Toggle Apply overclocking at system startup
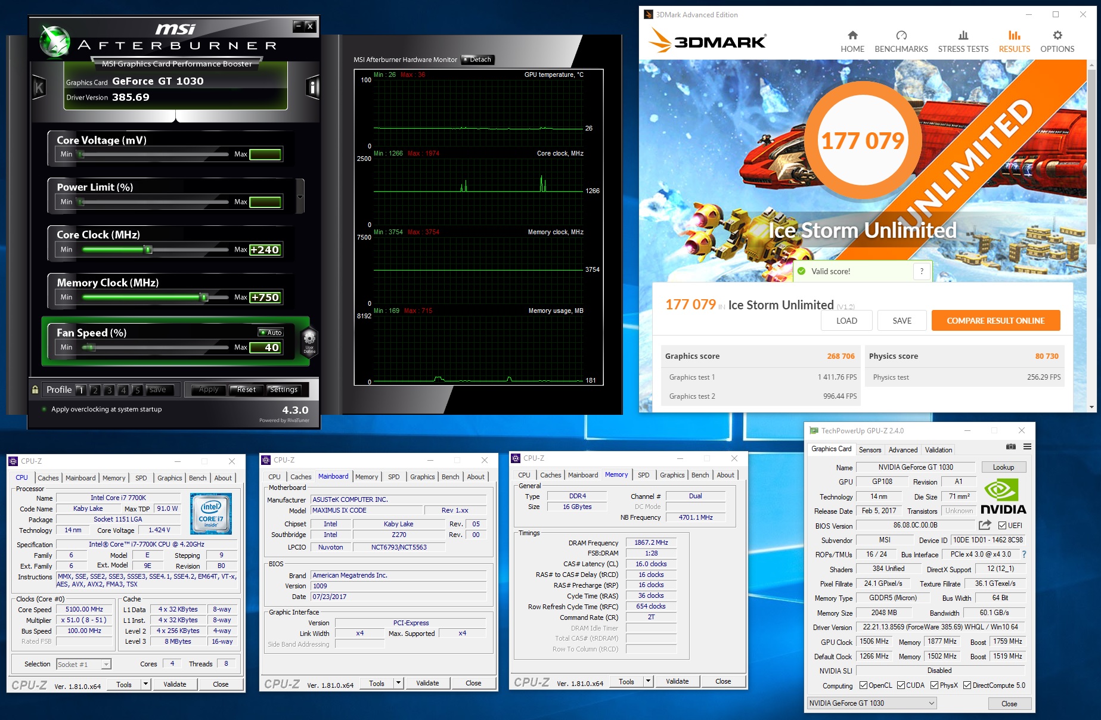This screenshot has height=720, width=1101. 44,409
